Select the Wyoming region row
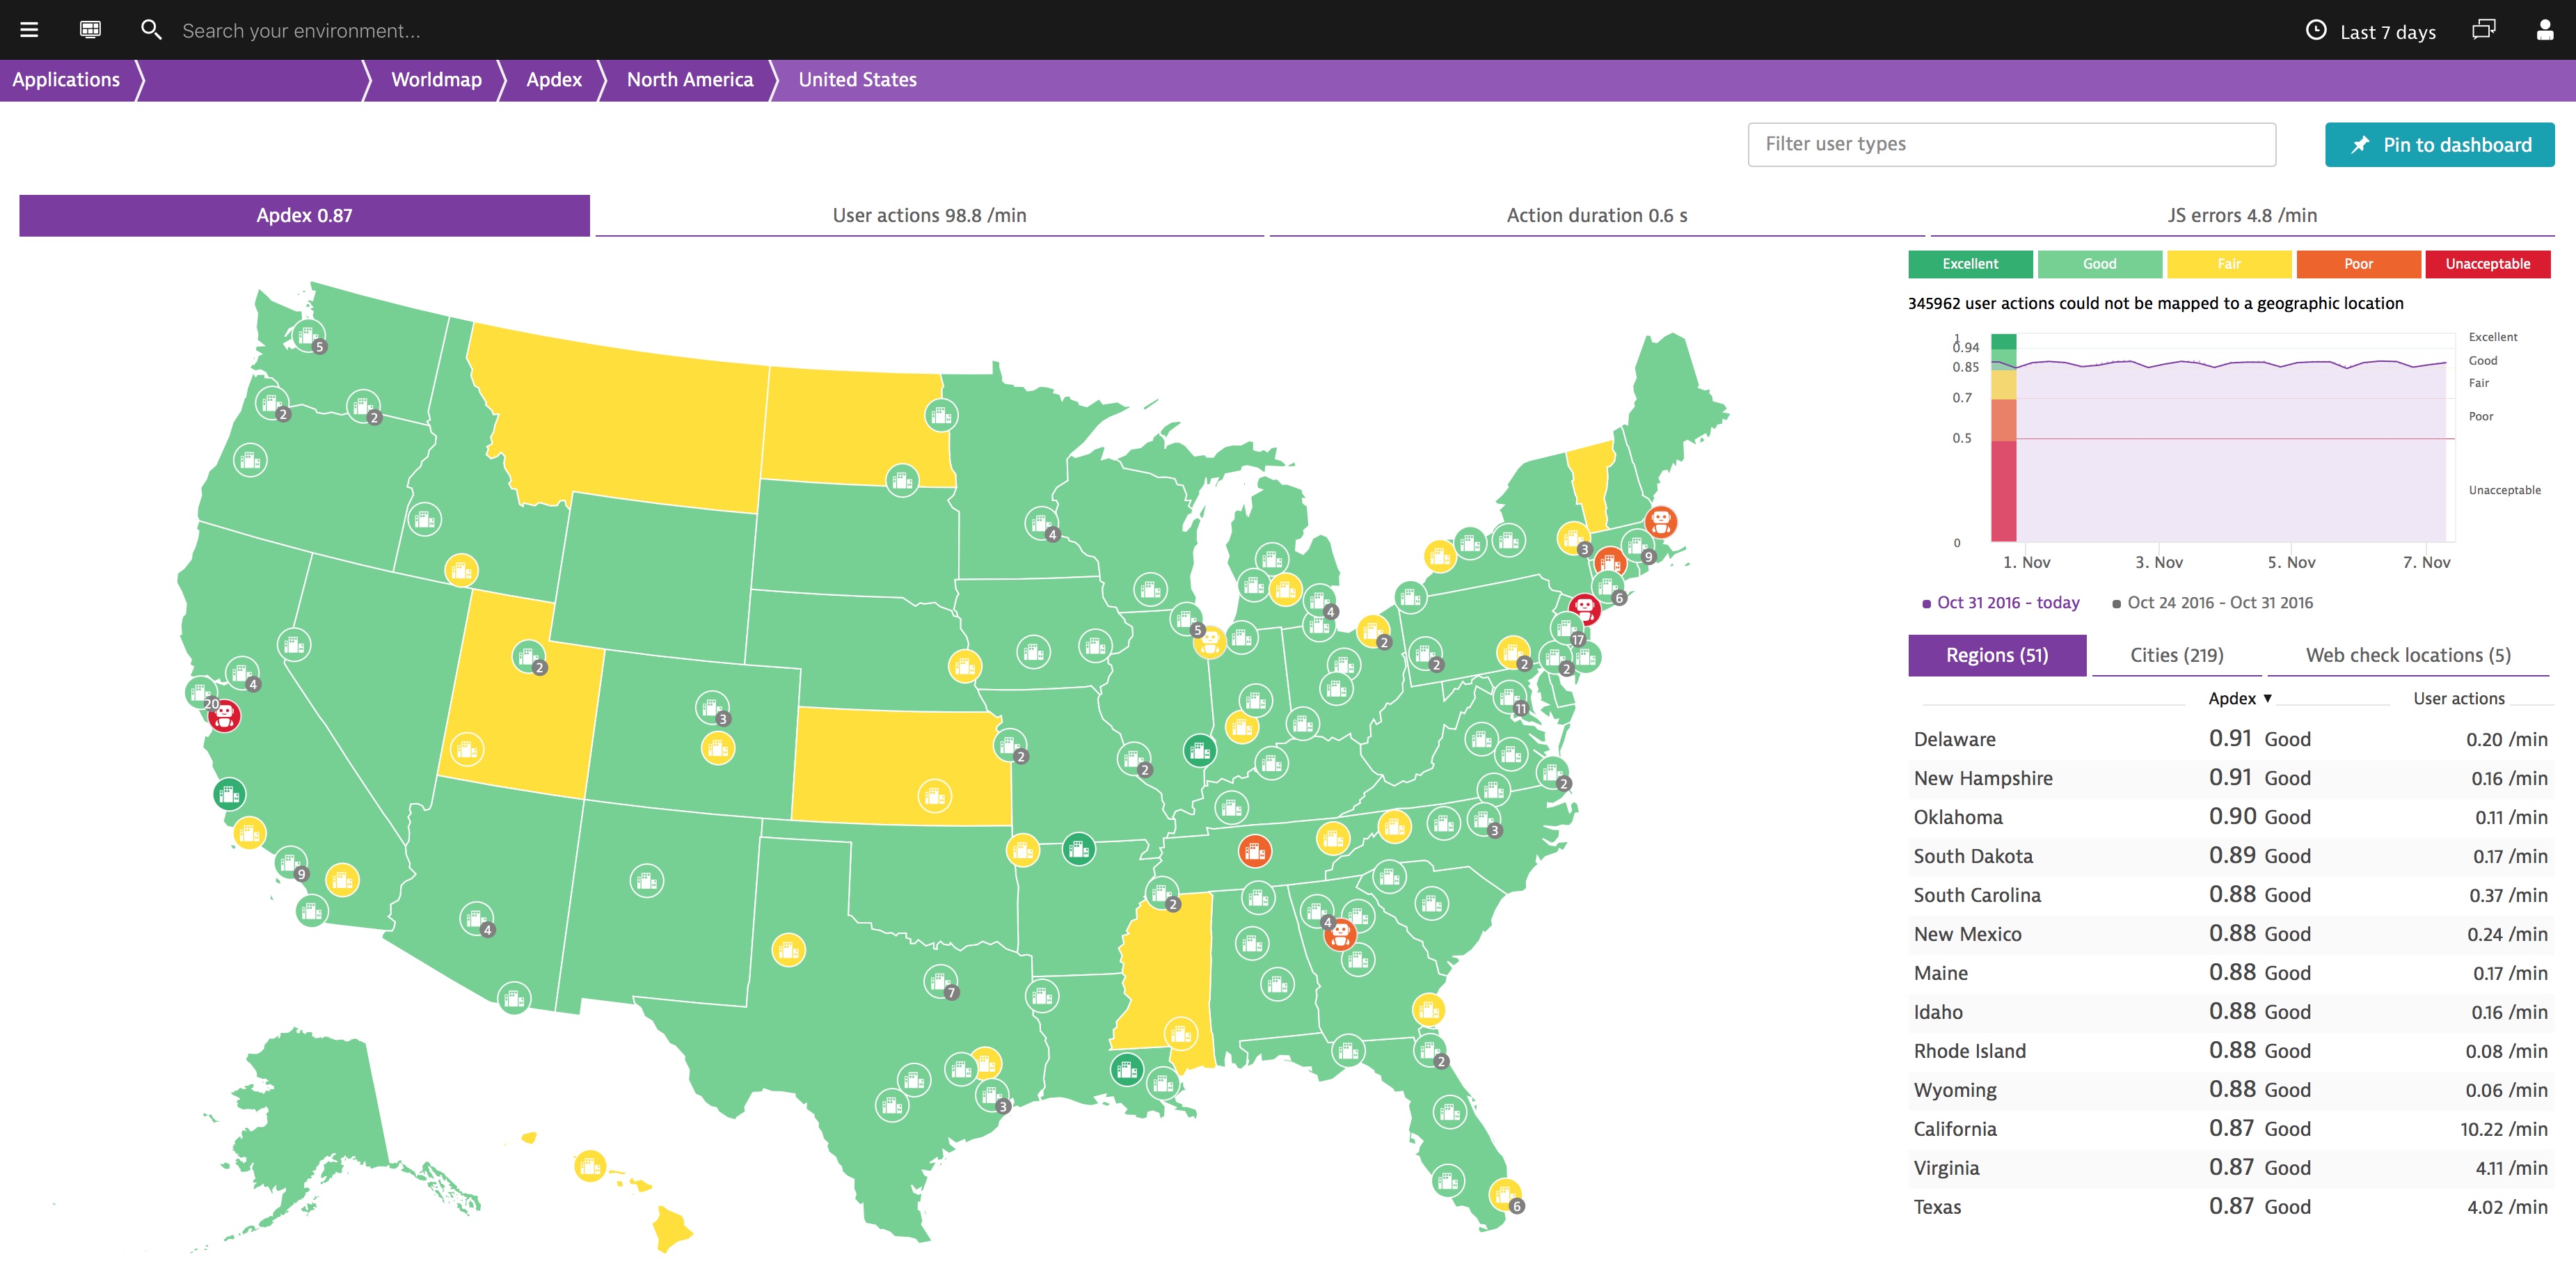The image size is (2576, 1282). pyautogui.click(x=2230, y=1090)
